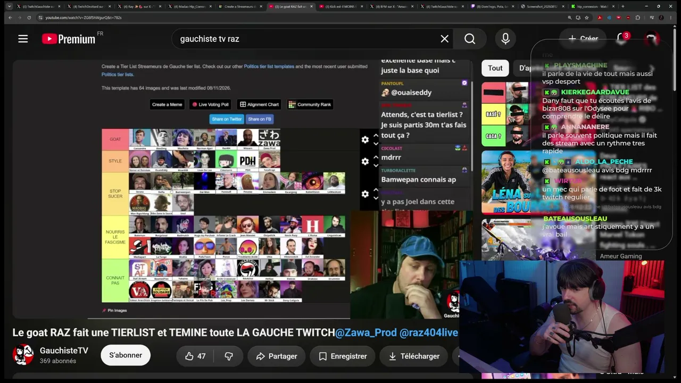Bookmark this page with the star icon
The image size is (681, 383).
587,18
